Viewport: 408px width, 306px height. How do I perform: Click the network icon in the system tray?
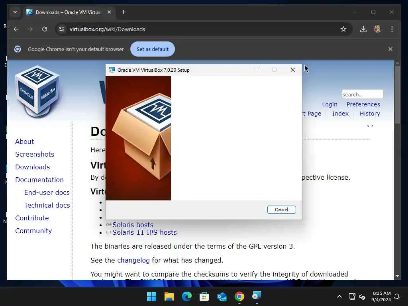[352, 296]
